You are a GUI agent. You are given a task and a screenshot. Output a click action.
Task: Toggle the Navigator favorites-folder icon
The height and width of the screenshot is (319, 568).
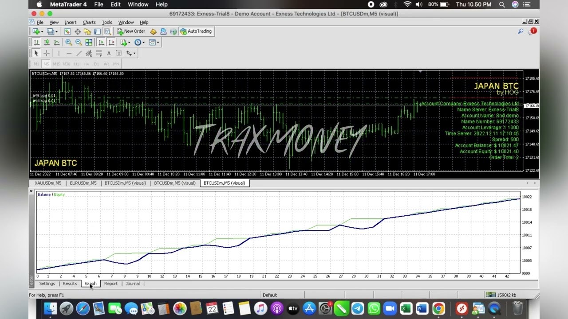87,31
